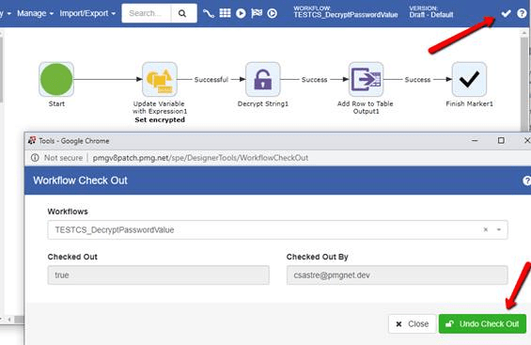Screen dimensions: 531x345
Task: Click the Finish Marker1 checkmark node
Action: 469,79
